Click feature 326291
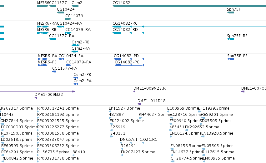The height and width of the screenshot is (163, 266). (128, 146)
